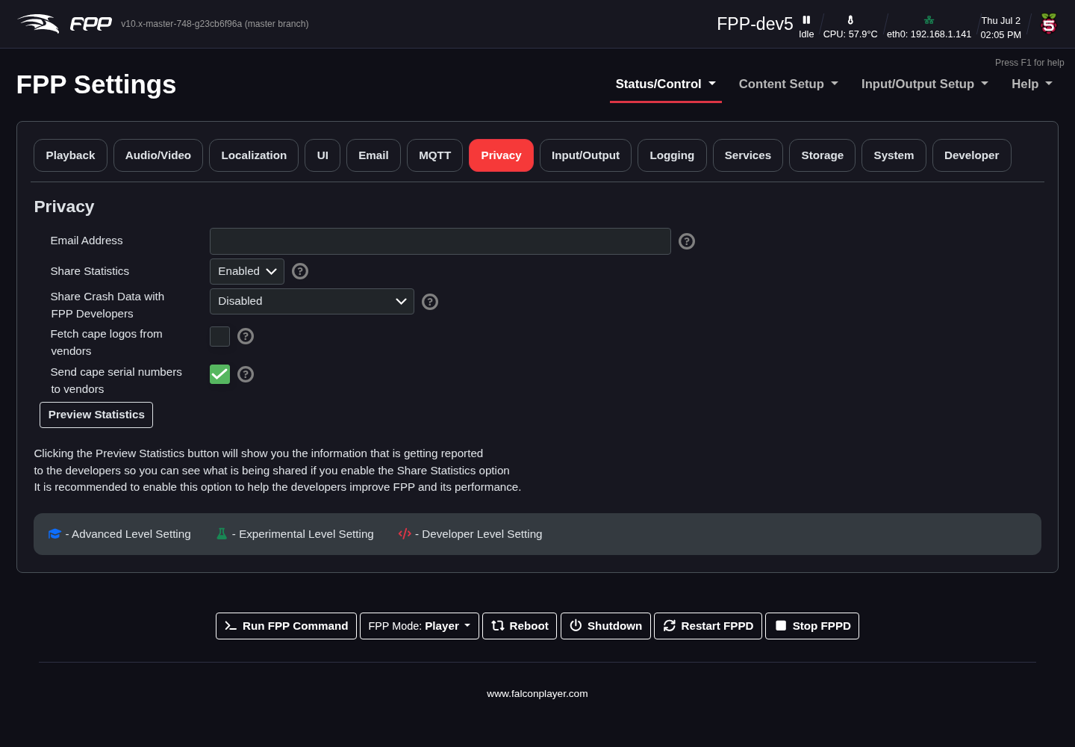This screenshot has width=1075, height=747.
Task: Switch to the Audio/Video tab
Action: point(158,155)
